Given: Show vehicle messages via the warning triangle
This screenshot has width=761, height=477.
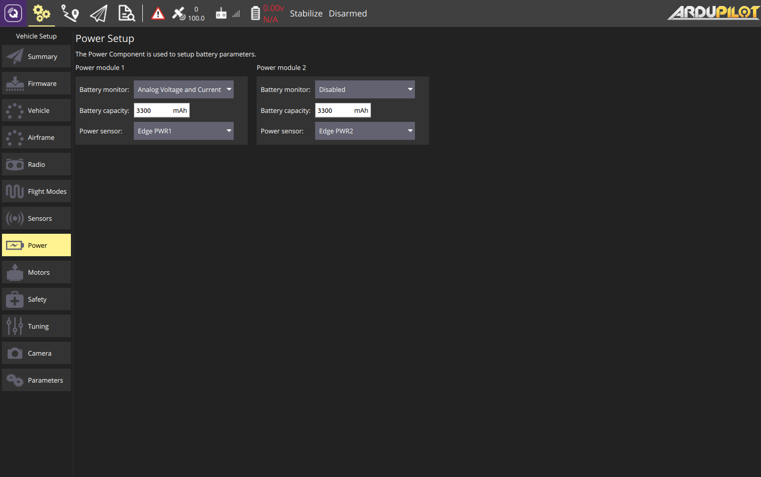Looking at the screenshot, I should pyautogui.click(x=158, y=13).
